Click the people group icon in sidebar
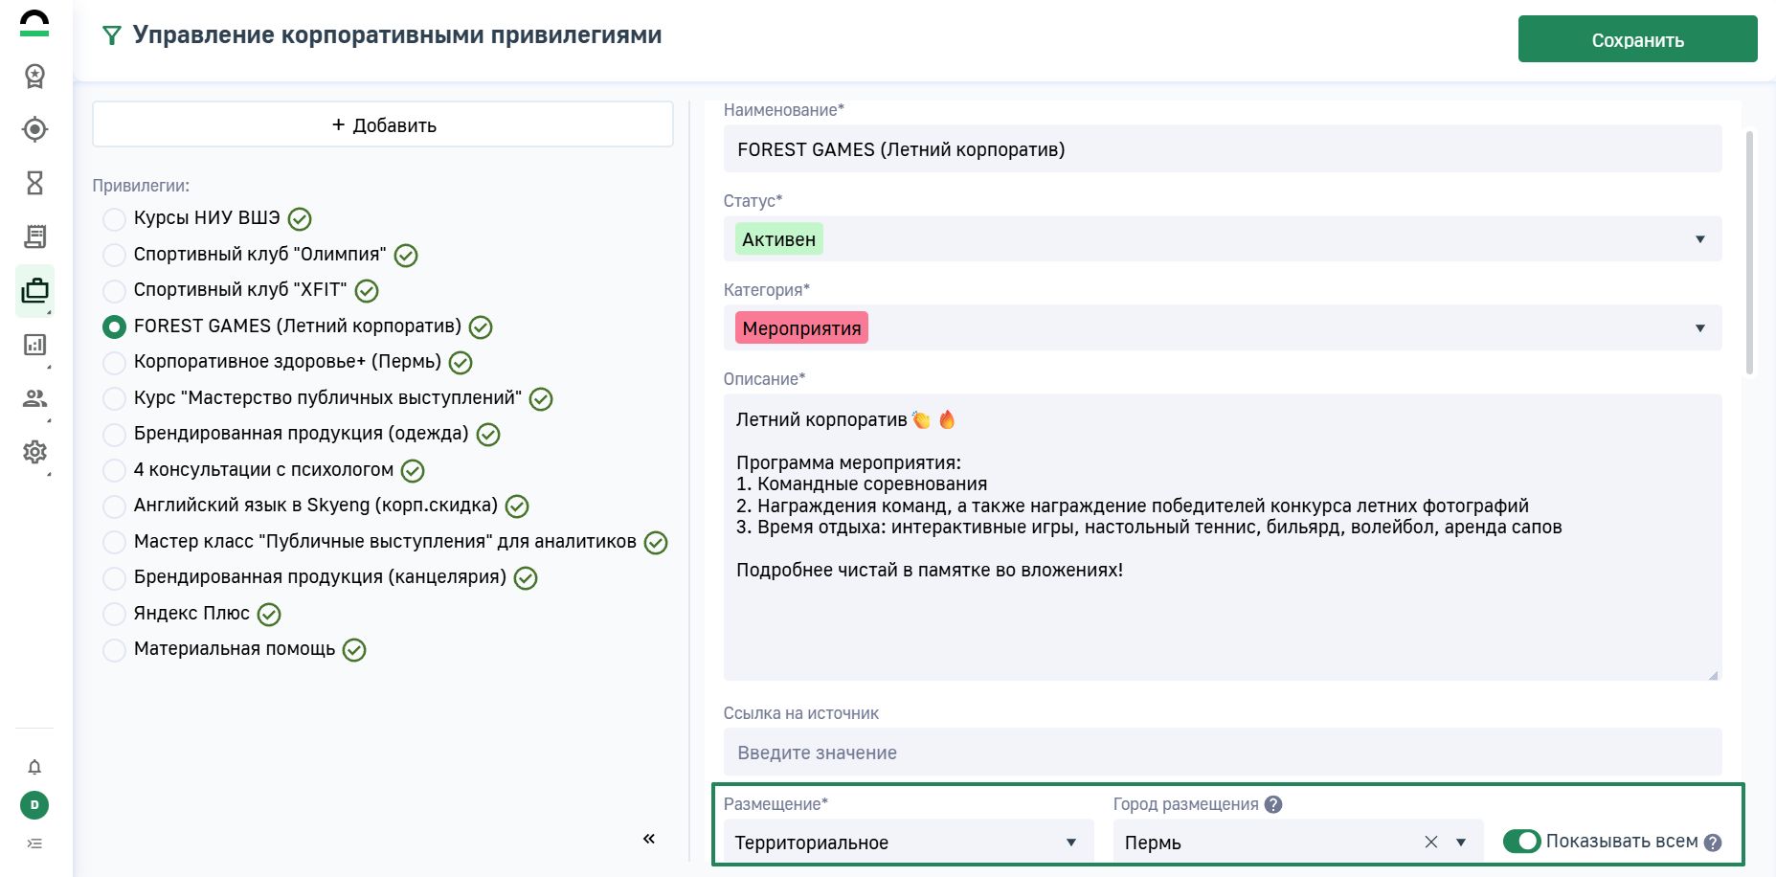Viewport: 1776px width, 877px height. 34,398
